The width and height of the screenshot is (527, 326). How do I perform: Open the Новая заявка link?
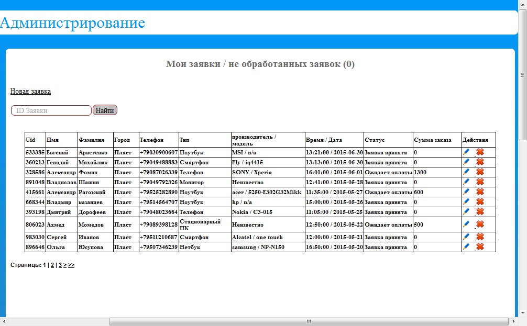pyautogui.click(x=30, y=92)
